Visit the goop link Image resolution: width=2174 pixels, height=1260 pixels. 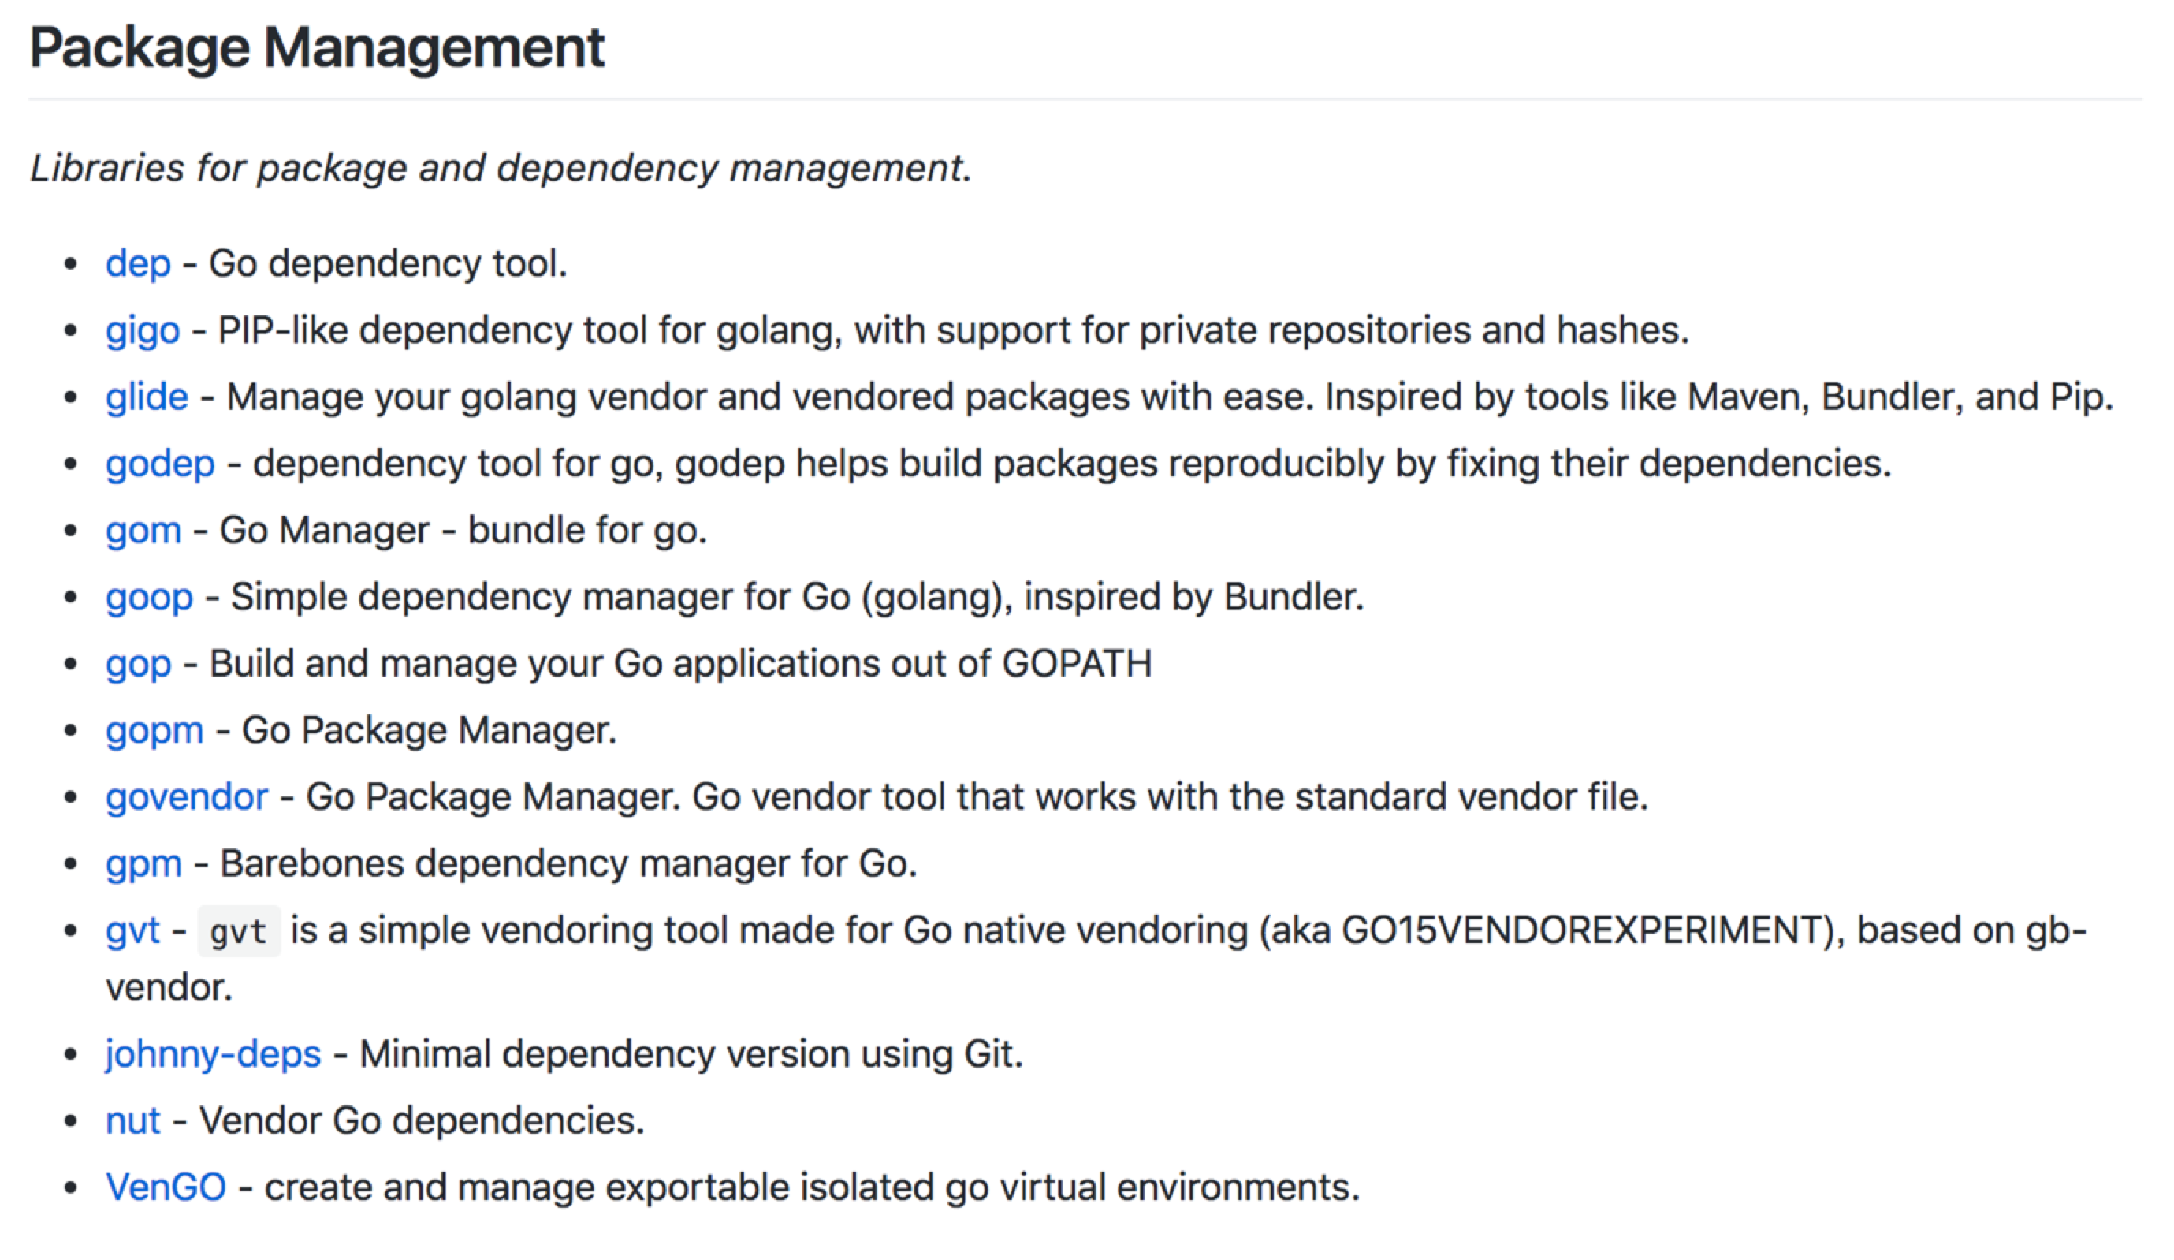149,597
